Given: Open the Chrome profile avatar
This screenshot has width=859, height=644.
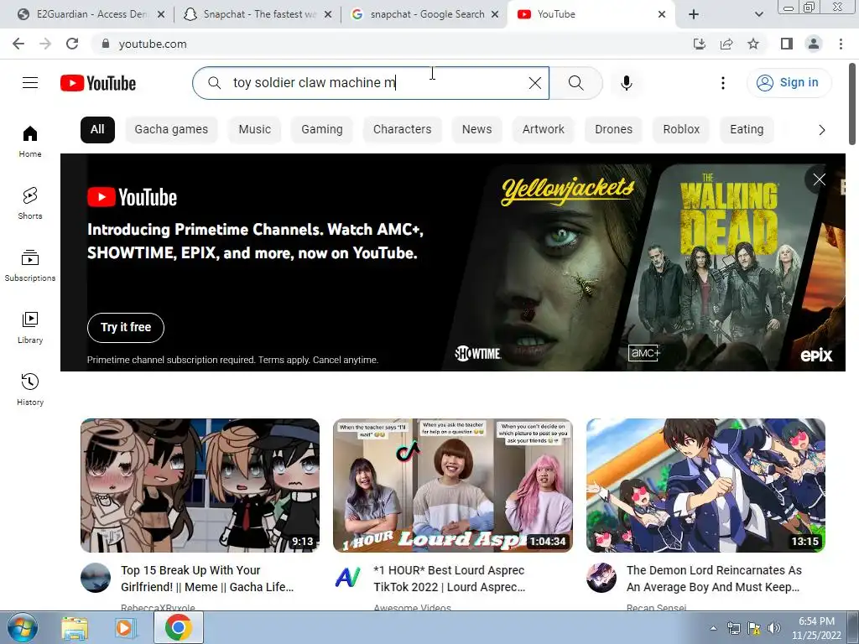Looking at the screenshot, I should 814,44.
